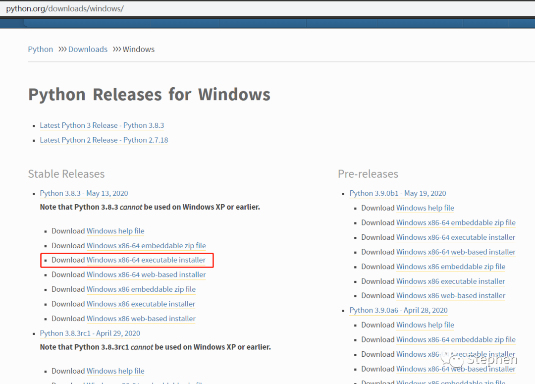This screenshot has height=384, width=535.
Task: Click the Stable Releases heading
Action: 66,174
